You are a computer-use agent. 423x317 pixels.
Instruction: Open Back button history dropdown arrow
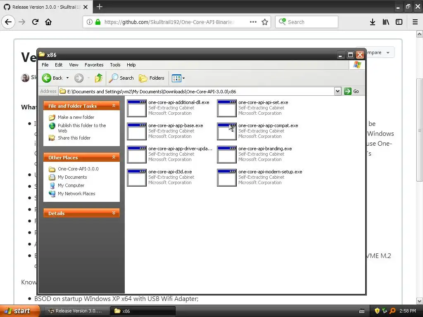coord(67,78)
